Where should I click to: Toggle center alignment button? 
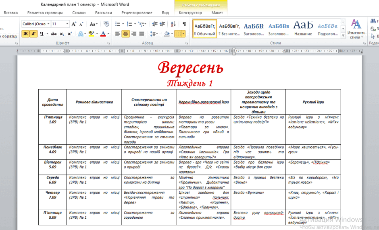tap(126, 34)
